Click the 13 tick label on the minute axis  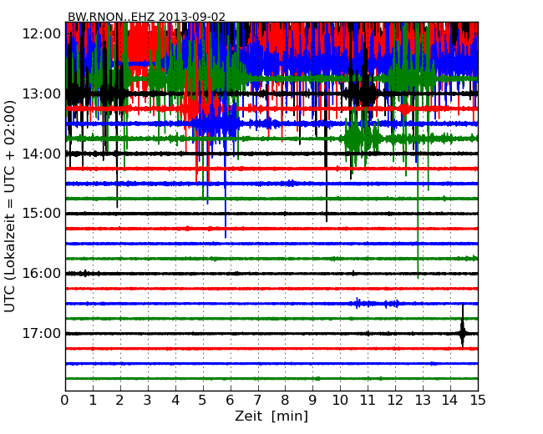423,401
